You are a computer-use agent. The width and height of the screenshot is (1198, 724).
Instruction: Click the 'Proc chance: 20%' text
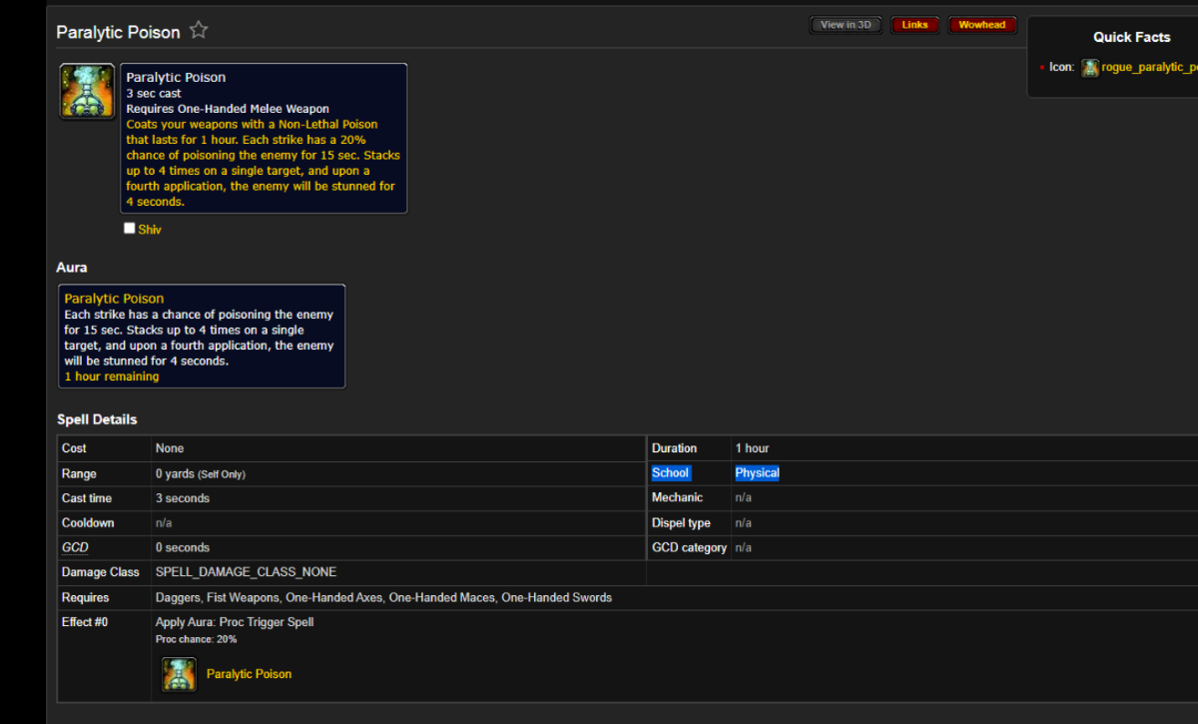[x=196, y=639]
